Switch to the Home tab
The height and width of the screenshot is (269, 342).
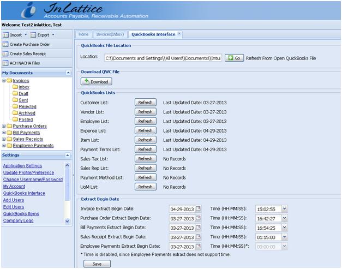[x=83, y=34]
